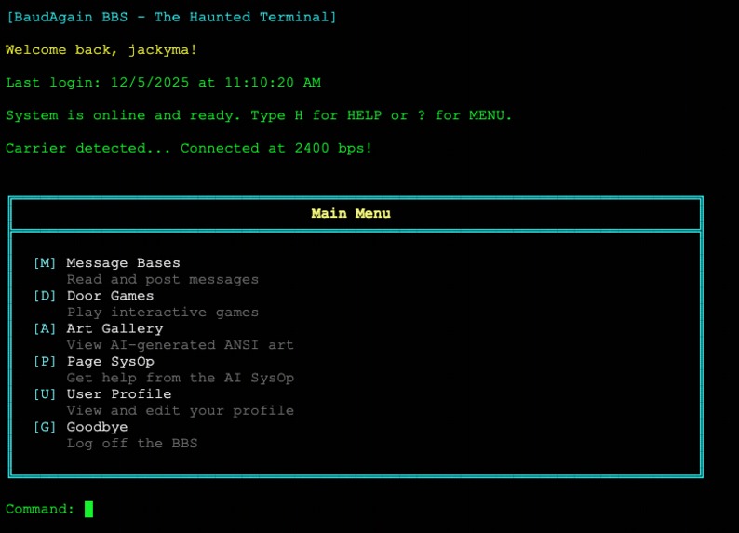Click 'Play interactive games' description
739x533 pixels.
[163, 313]
